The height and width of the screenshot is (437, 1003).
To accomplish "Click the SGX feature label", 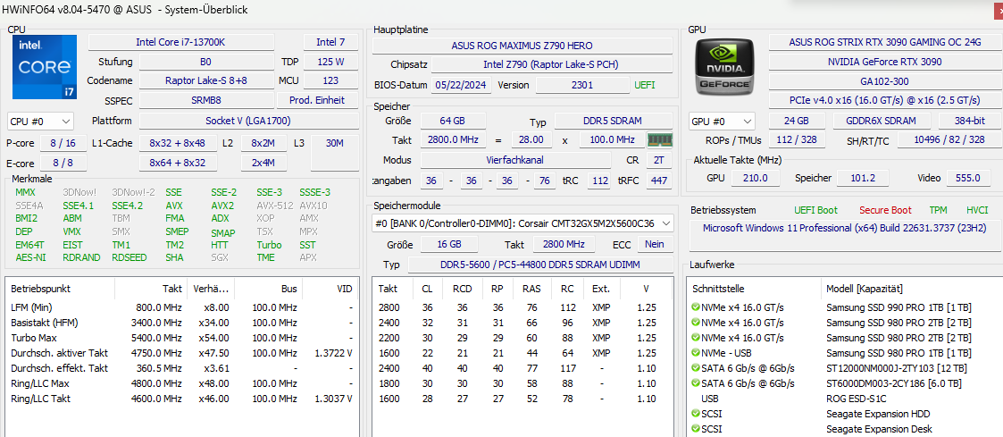I will point(220,257).
